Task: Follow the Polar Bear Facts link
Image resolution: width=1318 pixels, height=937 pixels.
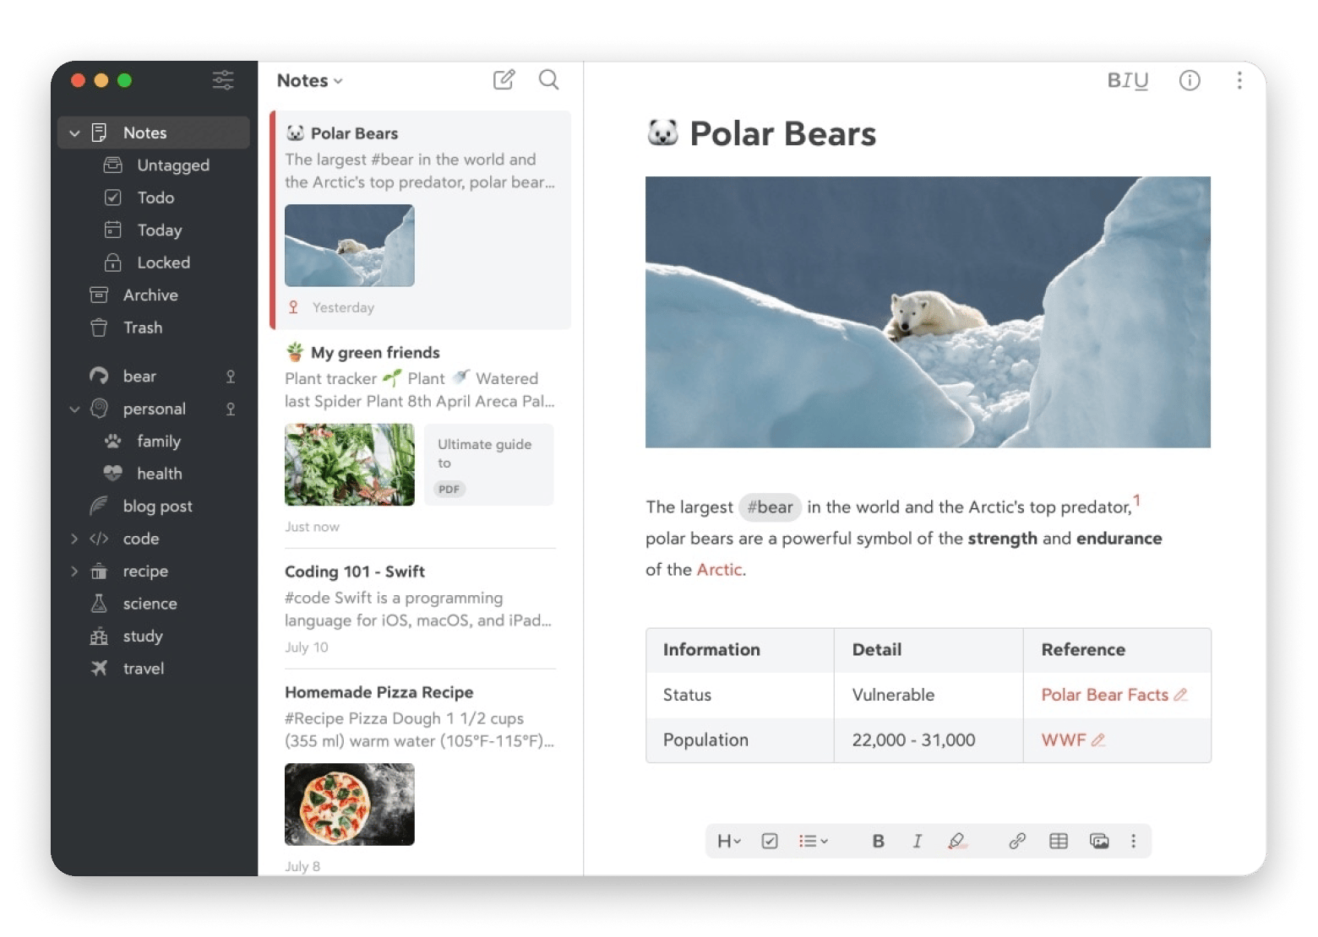Action: pos(1103,695)
